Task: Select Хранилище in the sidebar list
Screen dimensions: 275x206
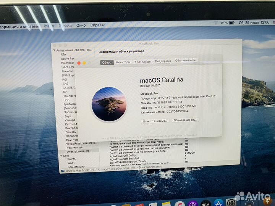Action: pos(74,148)
